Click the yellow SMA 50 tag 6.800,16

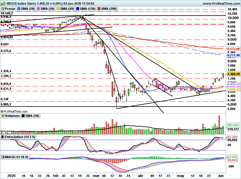(233, 89)
